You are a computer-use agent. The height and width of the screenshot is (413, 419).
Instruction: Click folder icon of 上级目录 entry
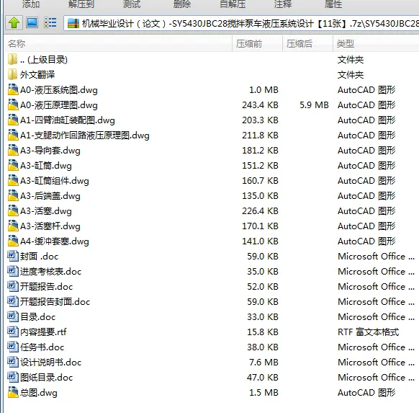coord(12,59)
